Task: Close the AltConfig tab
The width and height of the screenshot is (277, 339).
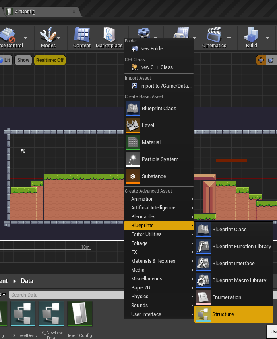Action: click(74, 12)
